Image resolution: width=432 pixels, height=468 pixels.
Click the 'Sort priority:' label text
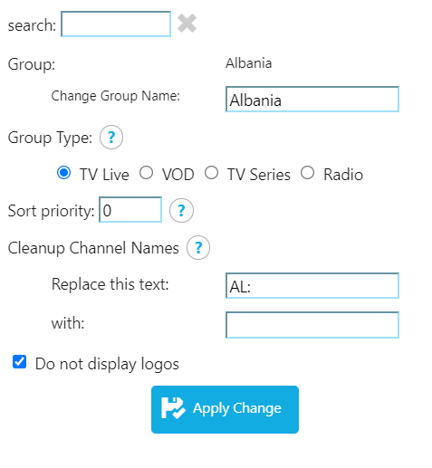(x=52, y=211)
